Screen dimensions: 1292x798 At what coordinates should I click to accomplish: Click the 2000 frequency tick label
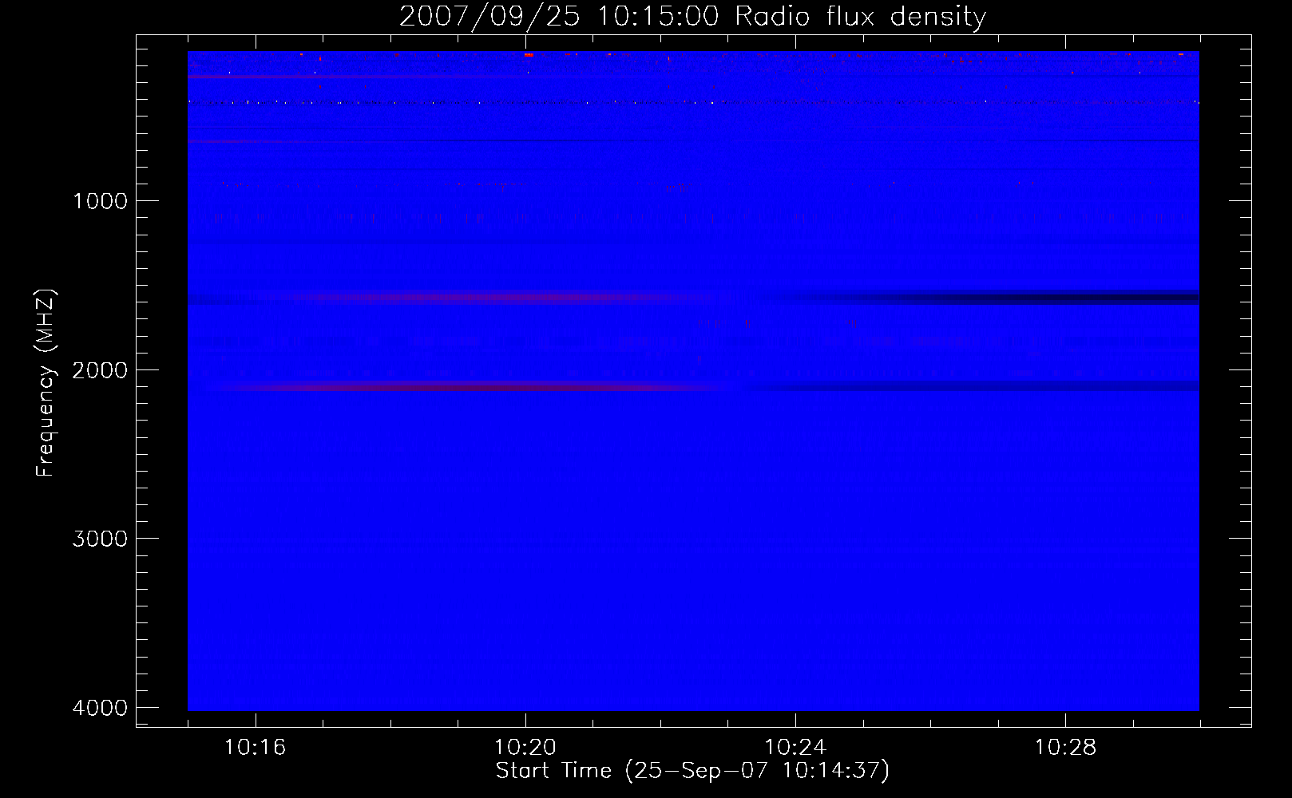click(100, 370)
